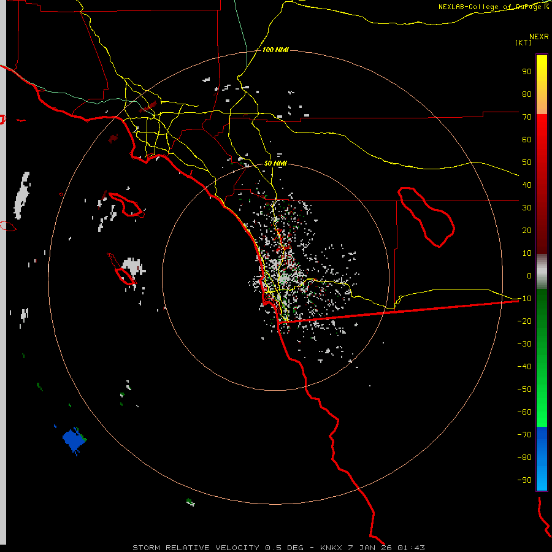
Task: Select the 40 value on the velocity scale
Action: click(x=527, y=185)
